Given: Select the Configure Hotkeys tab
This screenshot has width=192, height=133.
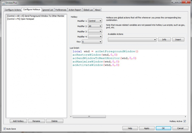Looking at the screenshot, I should pyautogui.click(x=31, y=9).
